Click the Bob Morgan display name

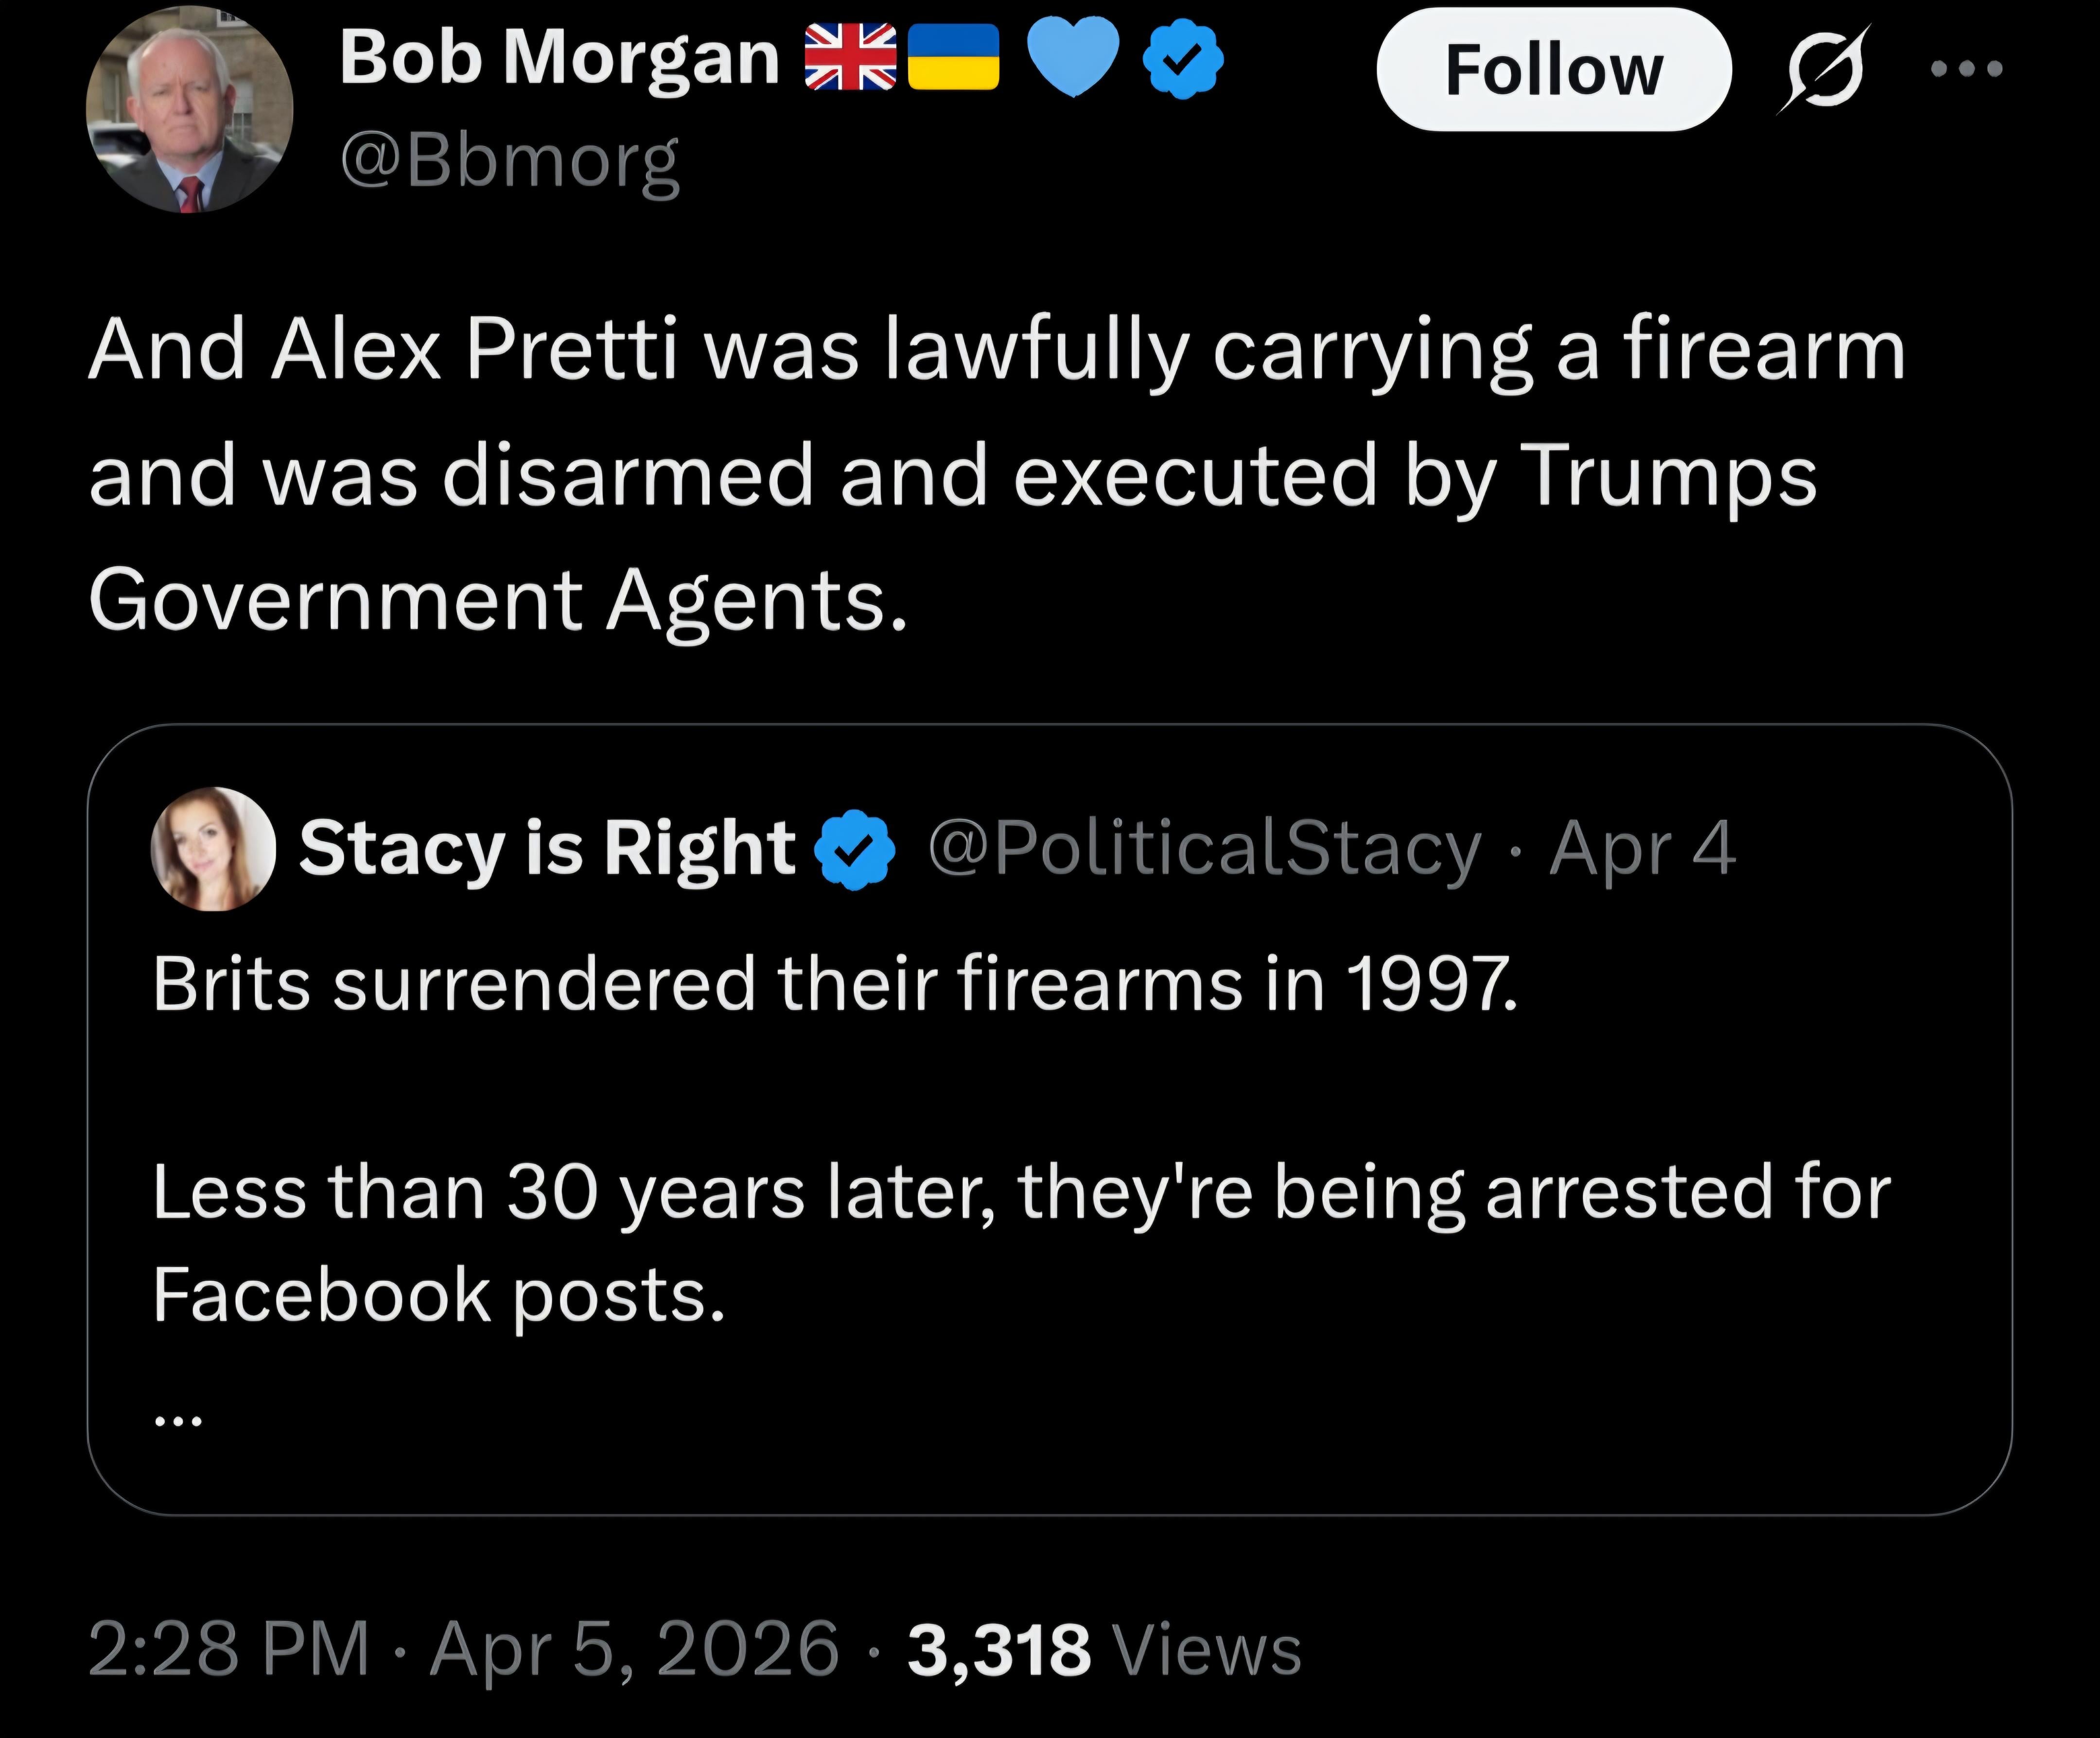[559, 58]
